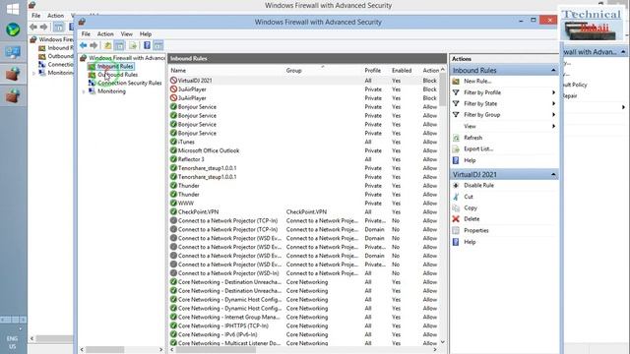Open the Action menu in background window
This screenshot has width=630, height=354.
[x=55, y=16]
